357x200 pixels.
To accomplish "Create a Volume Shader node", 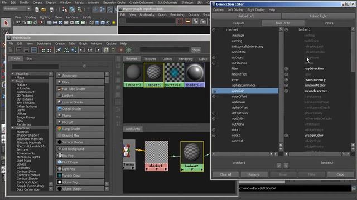I will (80, 189).
